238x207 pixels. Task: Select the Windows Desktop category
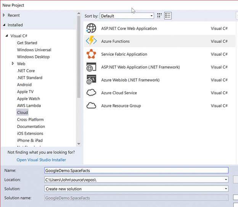click(33, 57)
